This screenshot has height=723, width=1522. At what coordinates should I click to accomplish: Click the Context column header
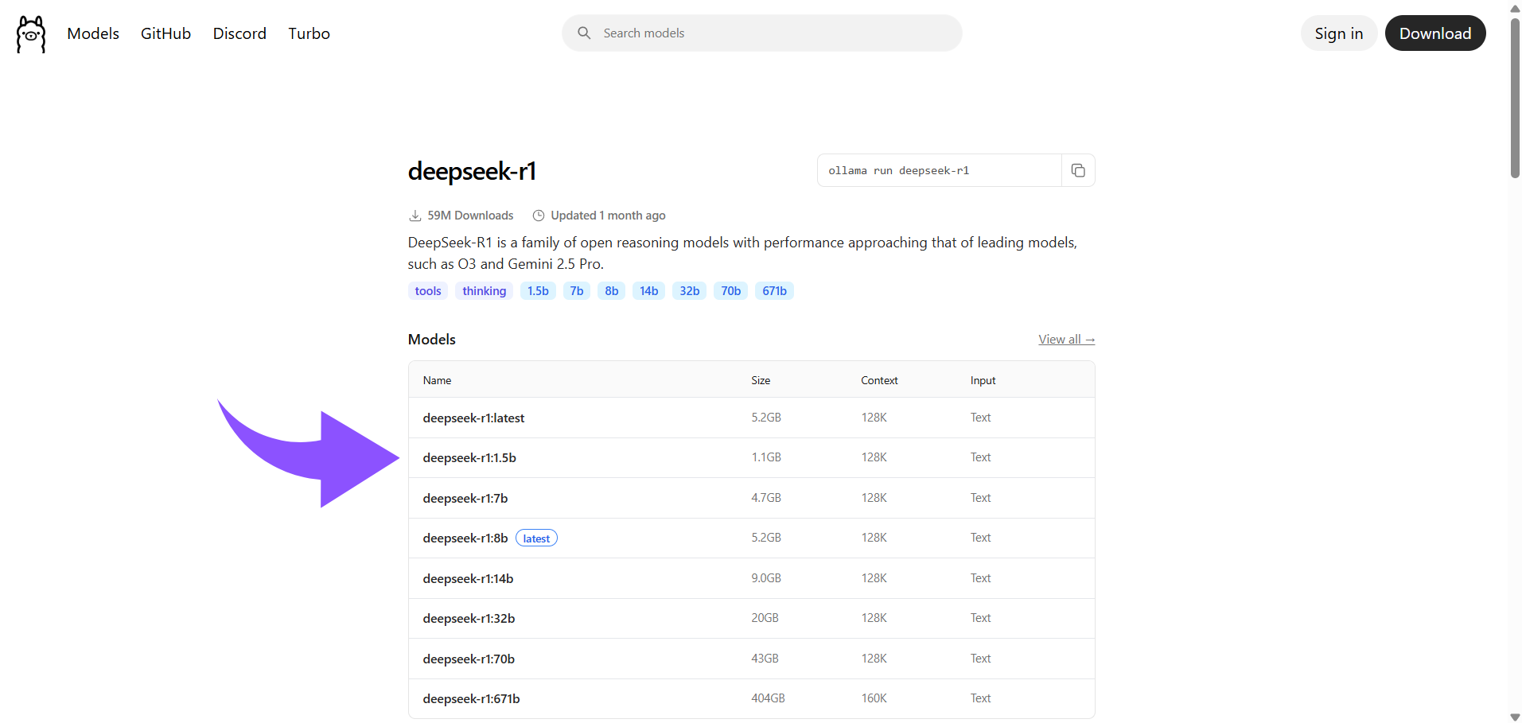[x=879, y=381]
